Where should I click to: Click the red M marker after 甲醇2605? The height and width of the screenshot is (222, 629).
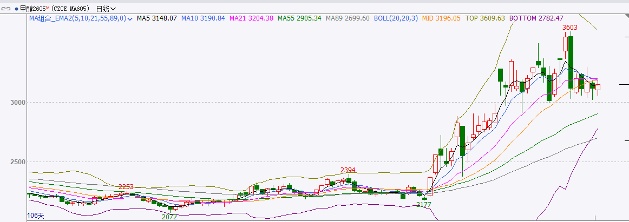pyautogui.click(x=48, y=8)
